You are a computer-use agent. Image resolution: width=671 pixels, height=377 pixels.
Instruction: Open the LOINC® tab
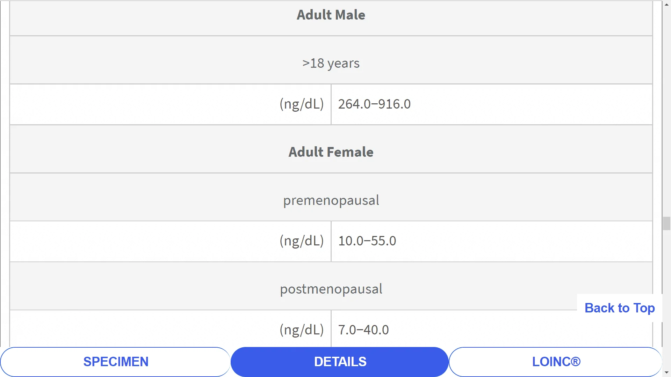click(x=556, y=362)
